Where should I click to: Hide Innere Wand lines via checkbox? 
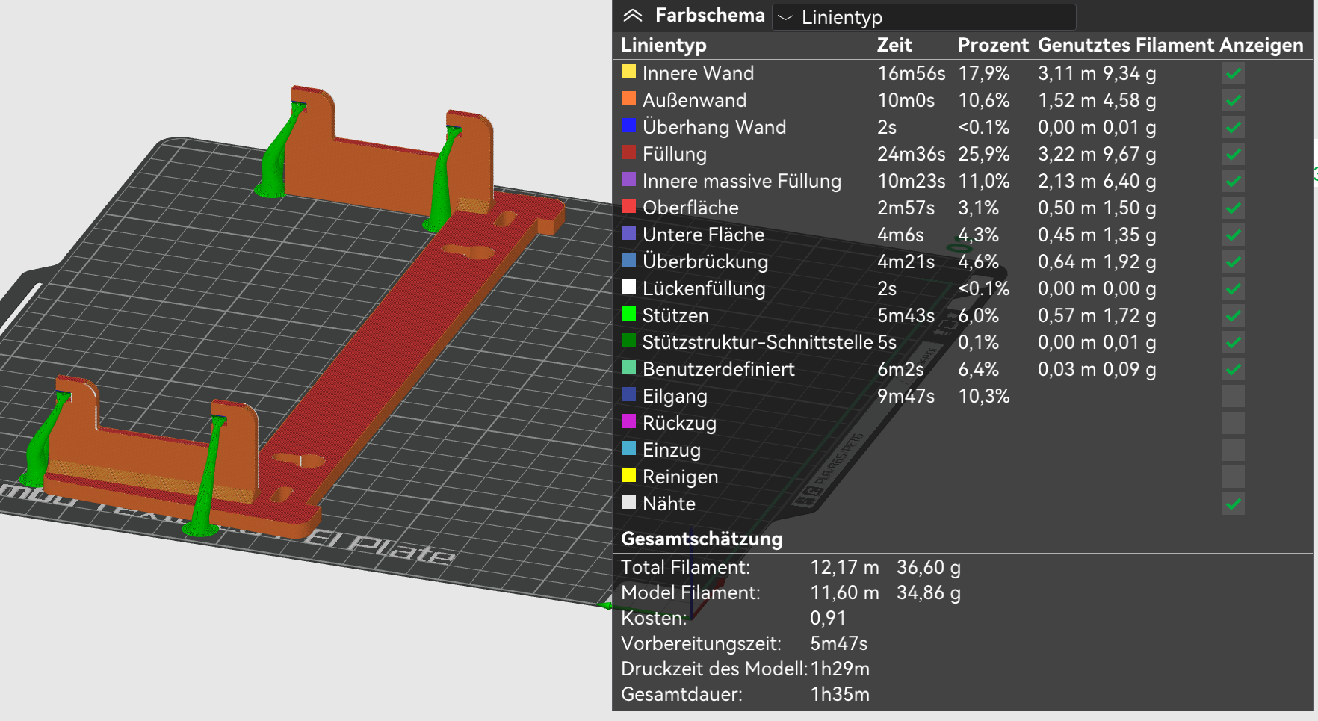click(x=1233, y=73)
